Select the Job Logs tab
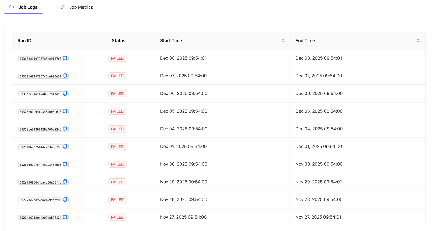The height and width of the screenshot is (231, 432). click(28, 7)
